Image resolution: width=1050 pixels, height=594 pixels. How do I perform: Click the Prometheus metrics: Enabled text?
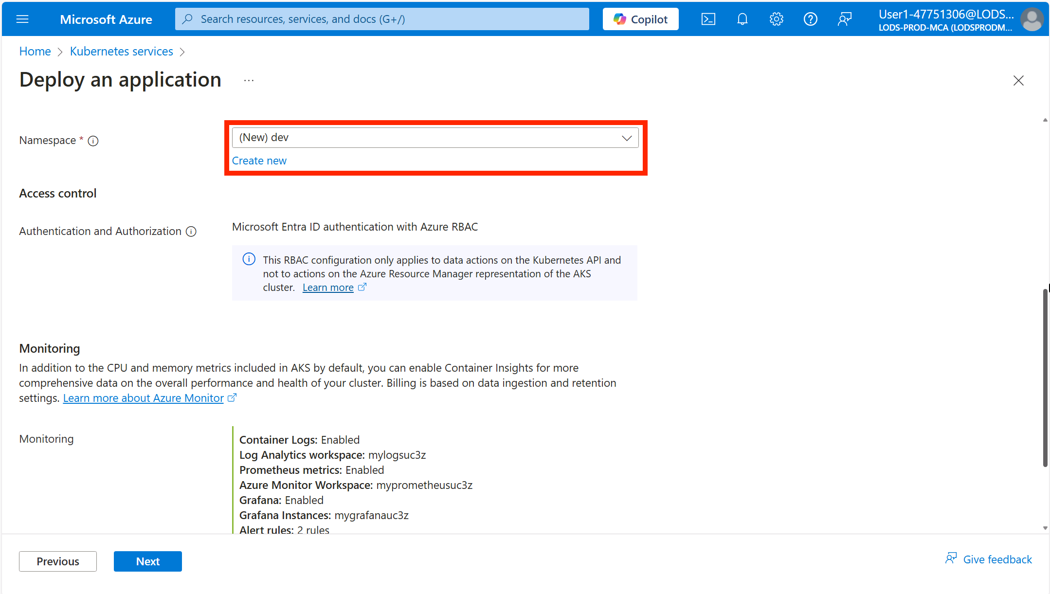pyautogui.click(x=311, y=470)
